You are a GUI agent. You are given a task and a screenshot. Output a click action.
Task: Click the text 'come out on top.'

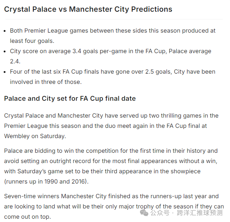27,217
